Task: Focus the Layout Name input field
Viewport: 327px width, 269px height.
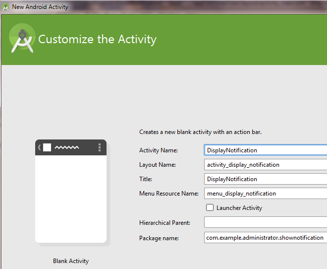Action: pos(265,165)
